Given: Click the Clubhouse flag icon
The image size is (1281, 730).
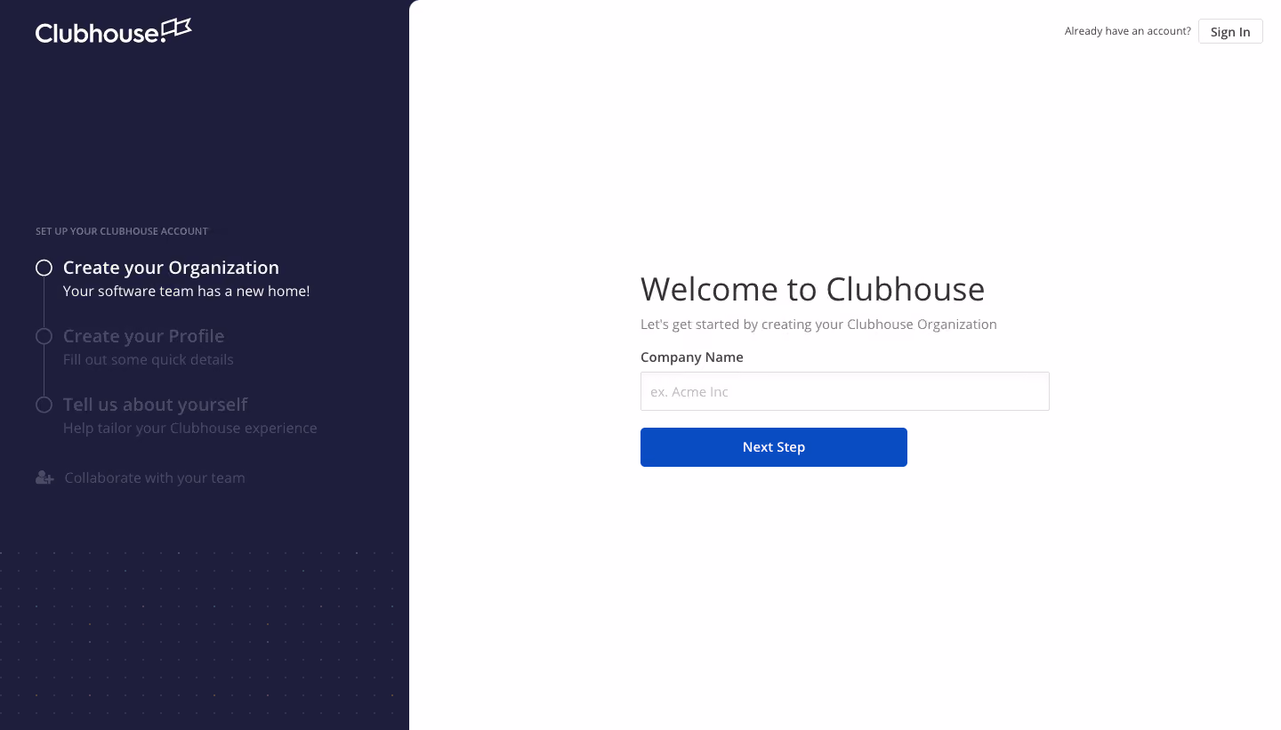Looking at the screenshot, I should [x=177, y=29].
